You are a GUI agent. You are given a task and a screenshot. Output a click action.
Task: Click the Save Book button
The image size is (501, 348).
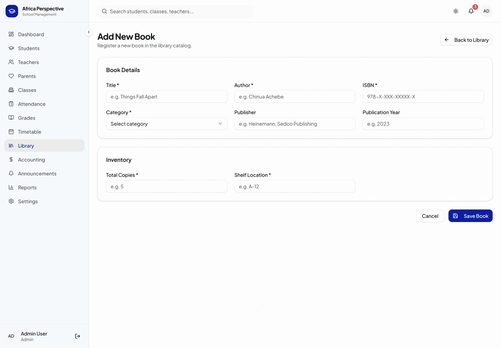pos(470,216)
